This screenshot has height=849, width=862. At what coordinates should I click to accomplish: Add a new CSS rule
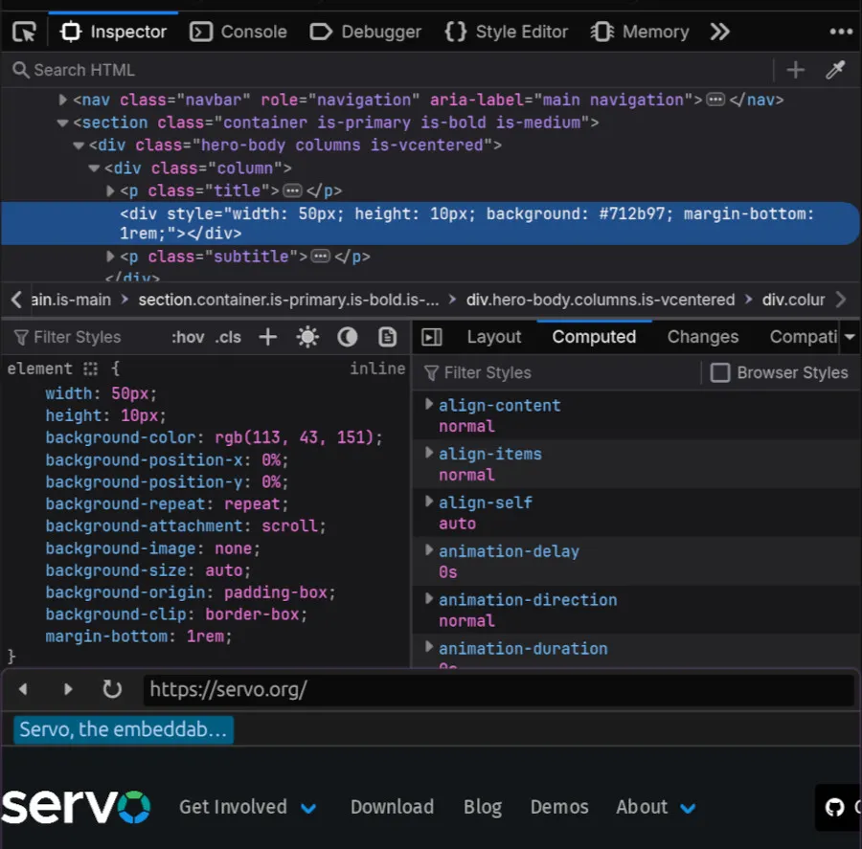pyautogui.click(x=268, y=338)
